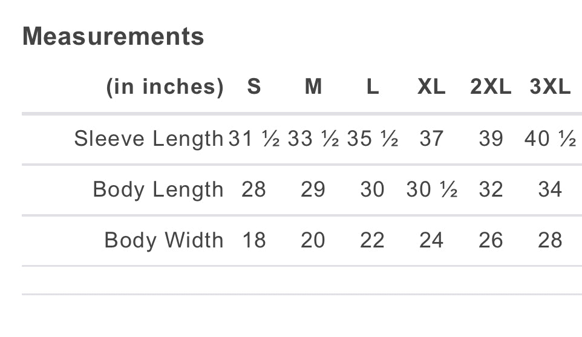The height and width of the screenshot is (337, 582).
Task: Select the 24 body width for XL
Action: (431, 240)
